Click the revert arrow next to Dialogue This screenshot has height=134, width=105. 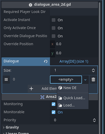[x=46, y=61]
